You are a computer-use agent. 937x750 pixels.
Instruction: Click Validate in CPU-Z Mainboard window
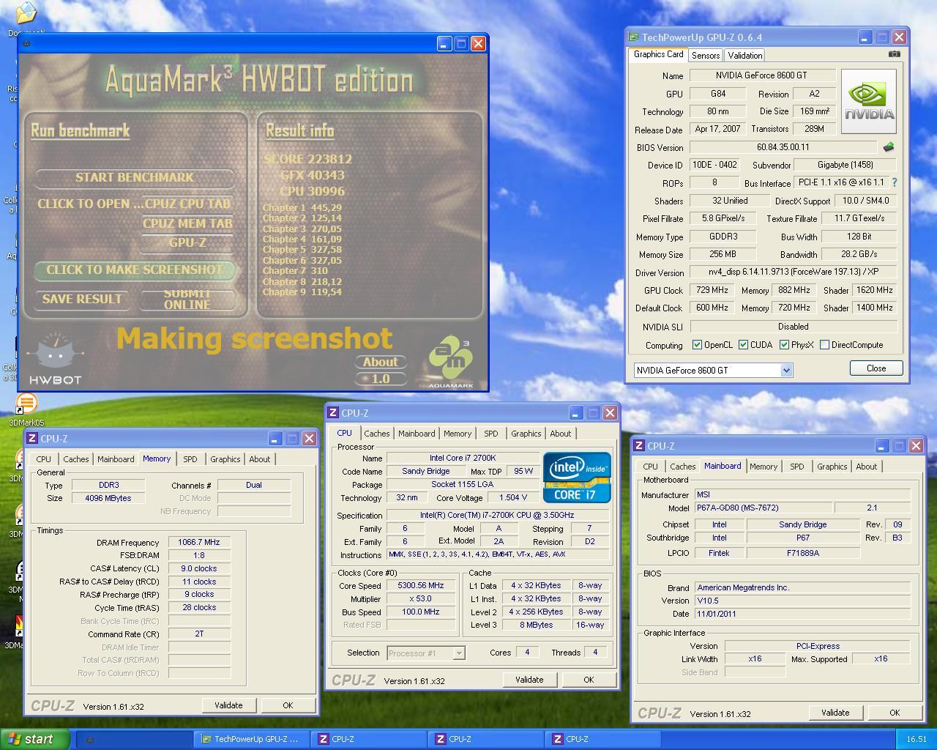click(x=835, y=713)
